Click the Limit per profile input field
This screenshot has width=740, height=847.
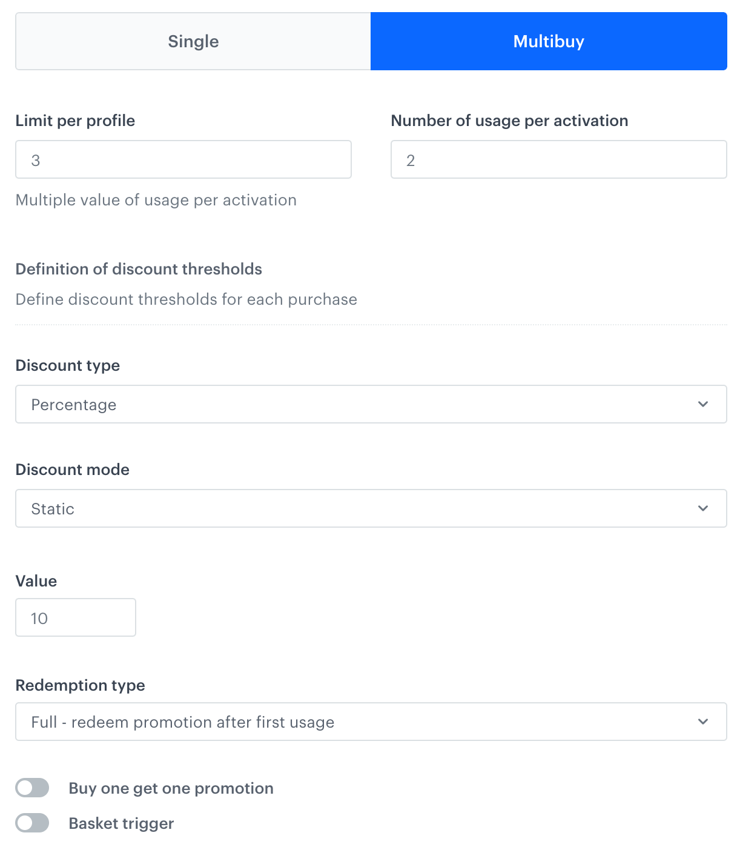[183, 159]
